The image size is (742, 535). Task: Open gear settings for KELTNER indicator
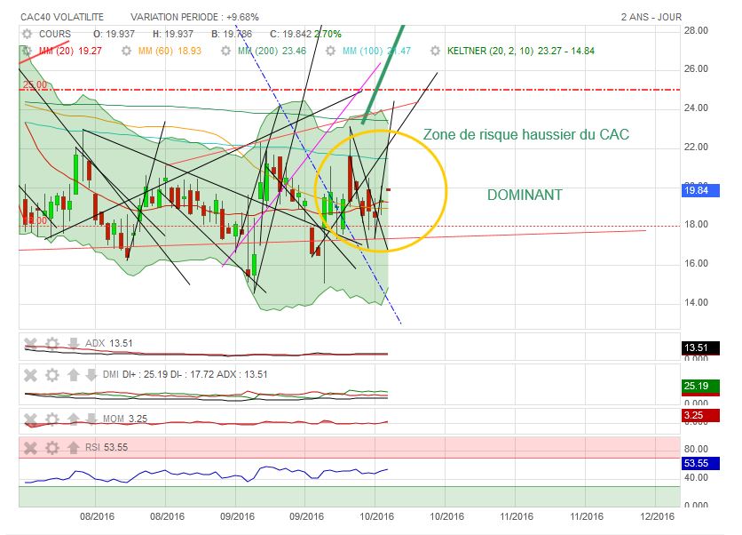tap(436, 51)
